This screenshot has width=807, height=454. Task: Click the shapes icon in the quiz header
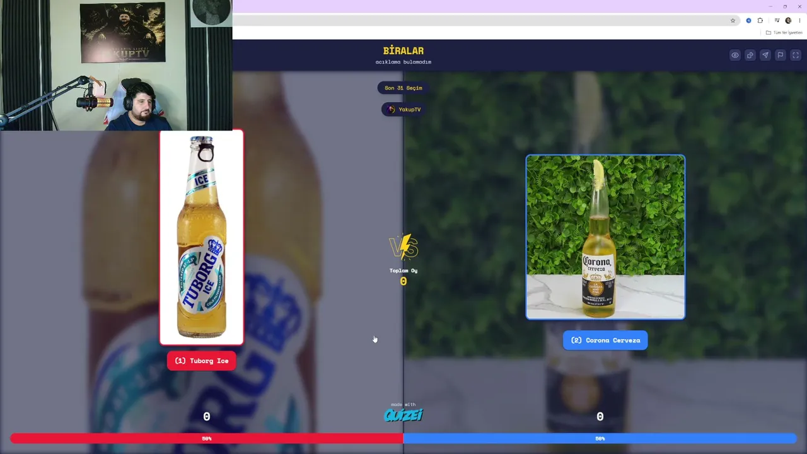pos(750,55)
